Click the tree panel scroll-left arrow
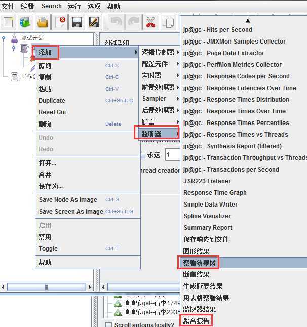The image size is (307, 327). point(4,287)
